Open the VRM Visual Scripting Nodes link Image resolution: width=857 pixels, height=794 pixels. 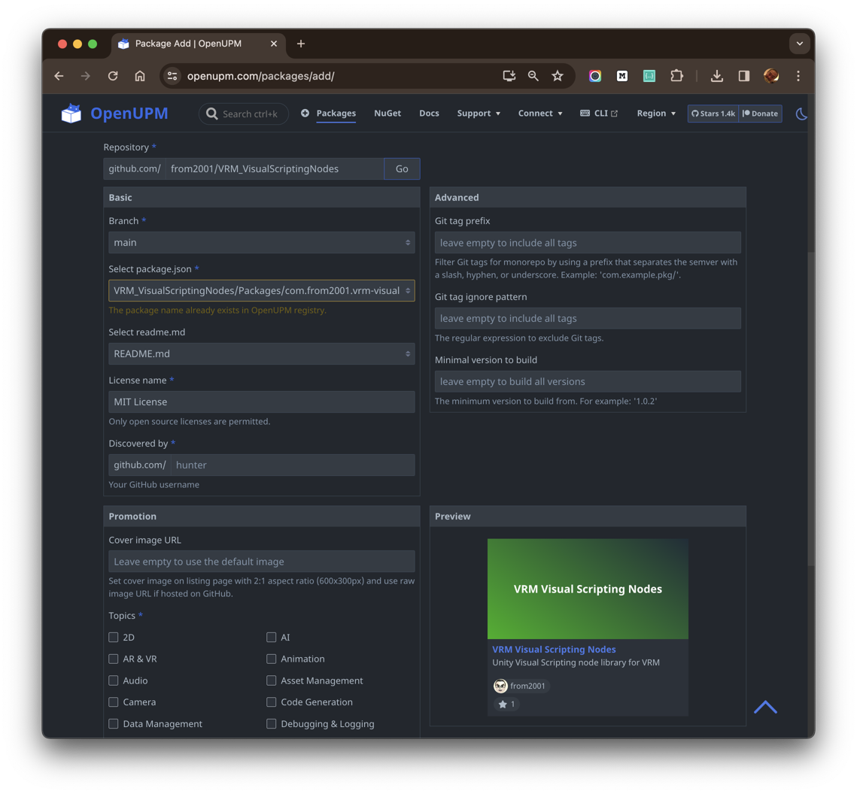coord(554,650)
